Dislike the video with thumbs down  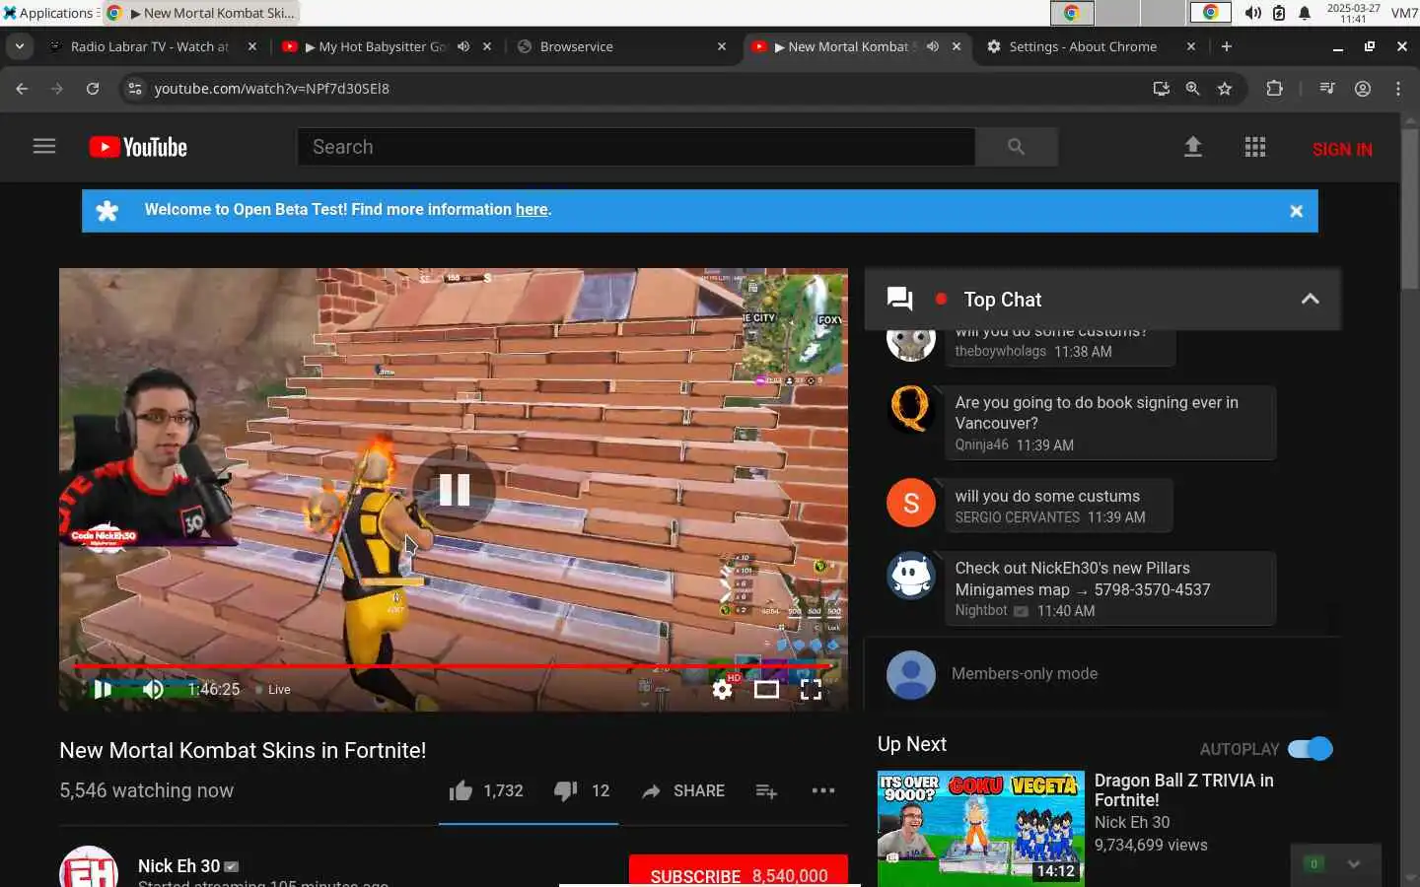(x=565, y=790)
